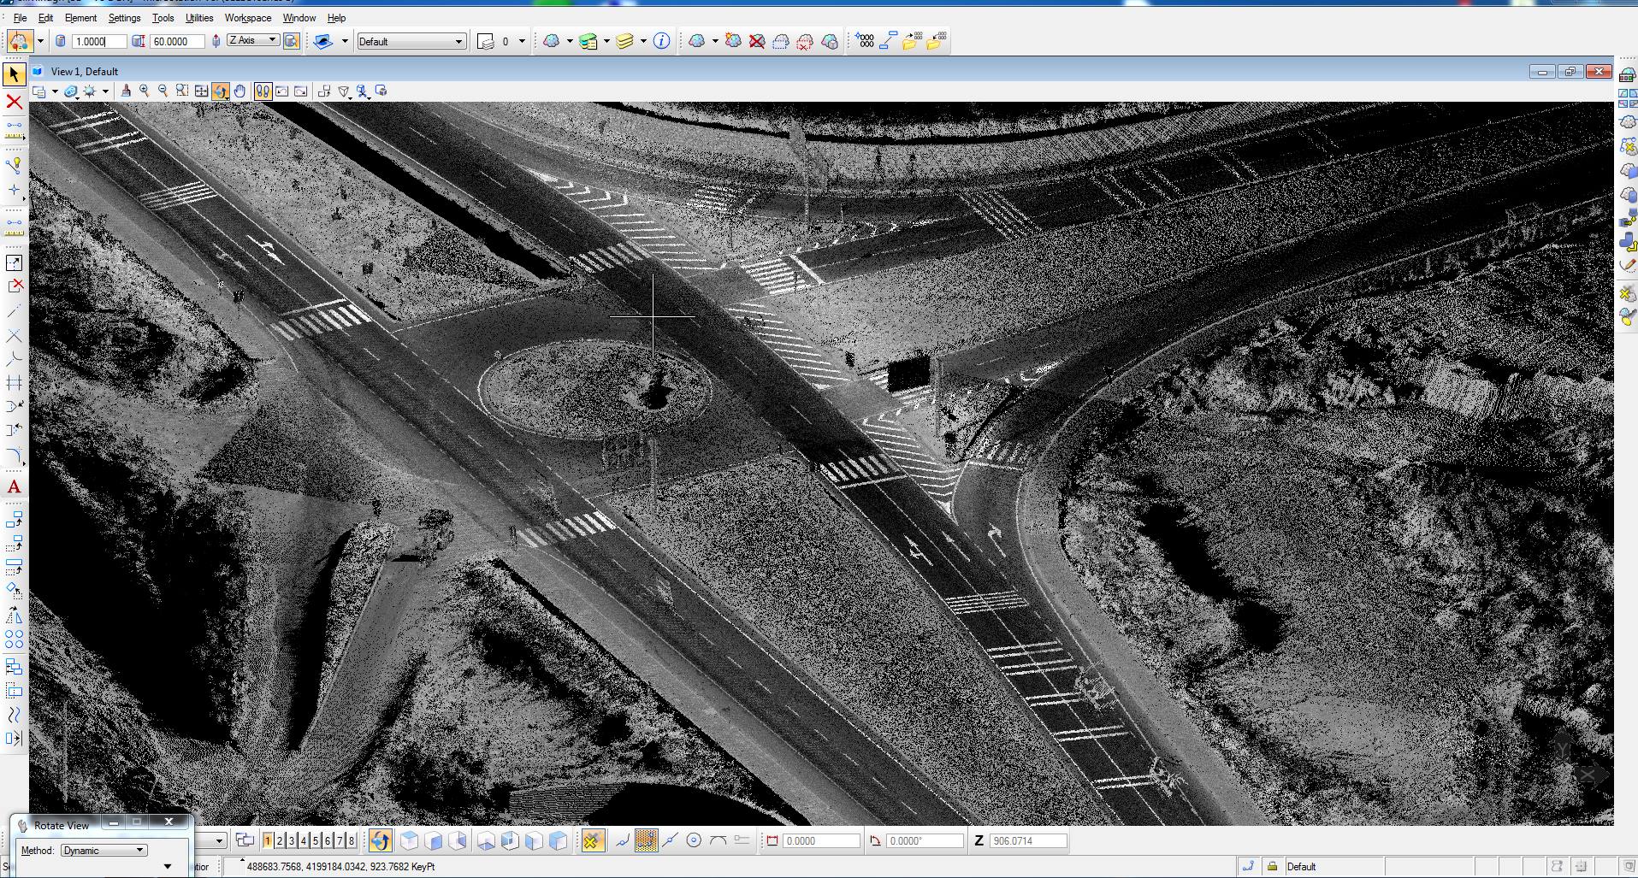Click the Fit View icon
This screenshot has width=1638, height=878.
coord(201,91)
